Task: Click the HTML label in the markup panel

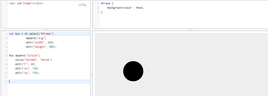Action: (83, 5)
